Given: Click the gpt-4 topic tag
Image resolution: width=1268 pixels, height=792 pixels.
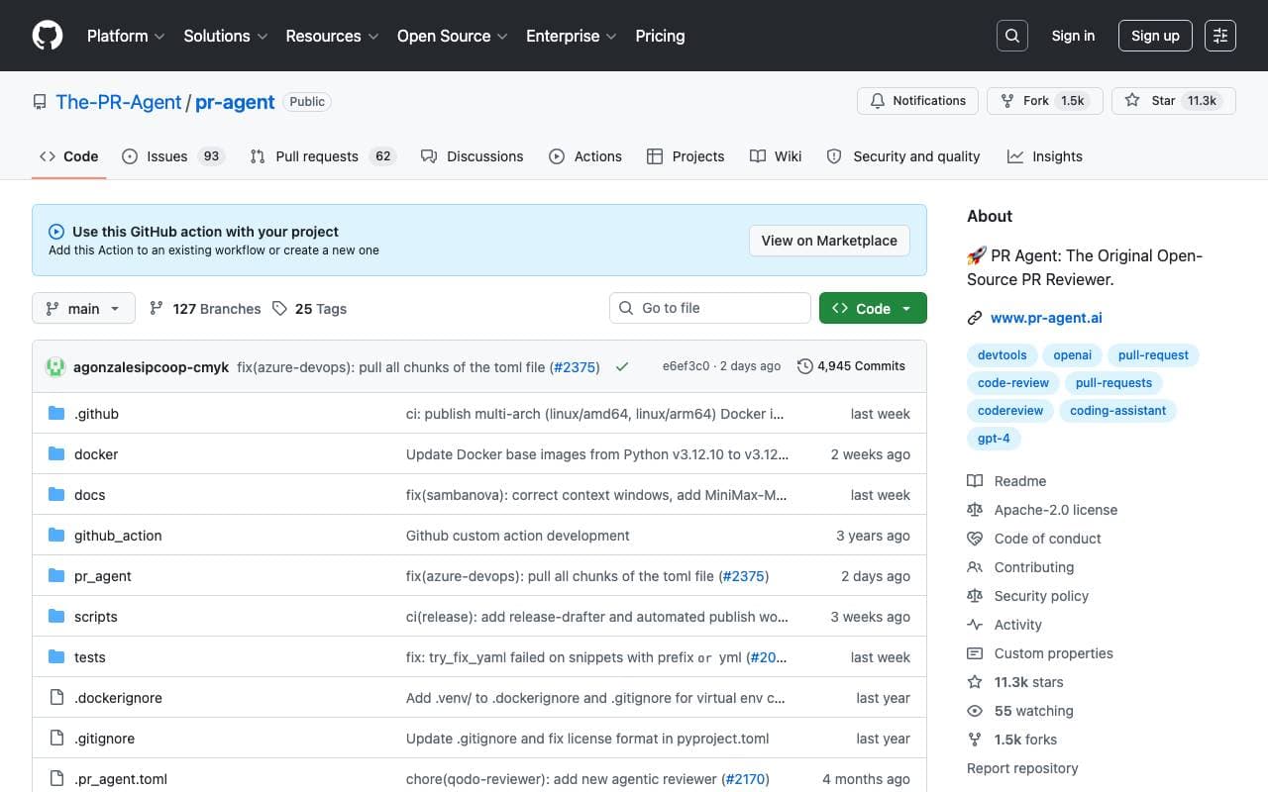Looking at the screenshot, I should [x=993, y=439].
